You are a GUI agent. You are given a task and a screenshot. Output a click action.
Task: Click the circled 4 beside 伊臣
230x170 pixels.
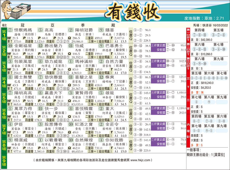[x=10, y=124]
